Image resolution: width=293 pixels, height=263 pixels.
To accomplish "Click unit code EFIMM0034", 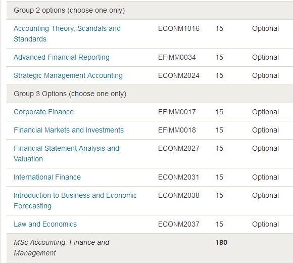I will [x=177, y=57].
